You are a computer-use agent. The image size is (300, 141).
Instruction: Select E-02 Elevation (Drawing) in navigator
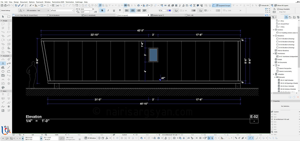pyautogui.click(x=287, y=42)
